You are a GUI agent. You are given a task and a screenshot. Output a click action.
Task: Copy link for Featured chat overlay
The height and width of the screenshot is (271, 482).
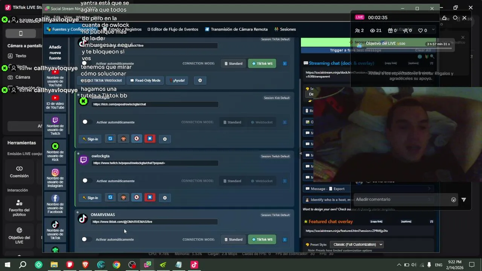376,222
